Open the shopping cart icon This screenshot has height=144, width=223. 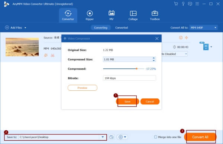coord(176,4)
